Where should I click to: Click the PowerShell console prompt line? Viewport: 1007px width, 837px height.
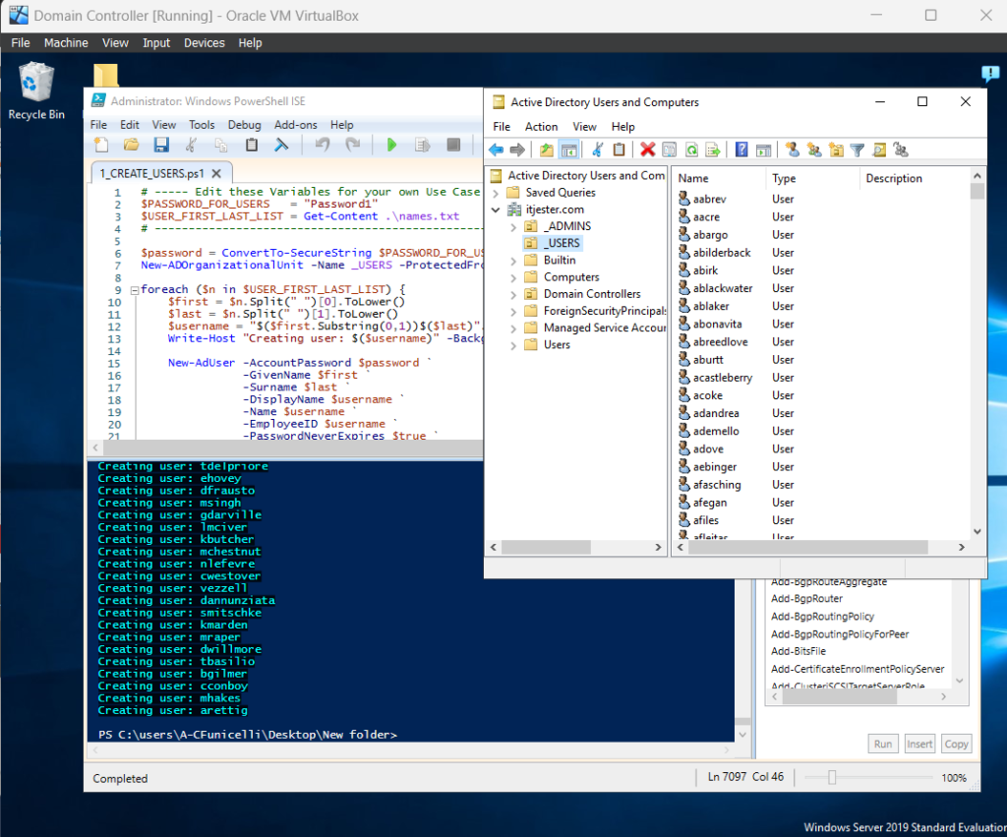click(248, 735)
